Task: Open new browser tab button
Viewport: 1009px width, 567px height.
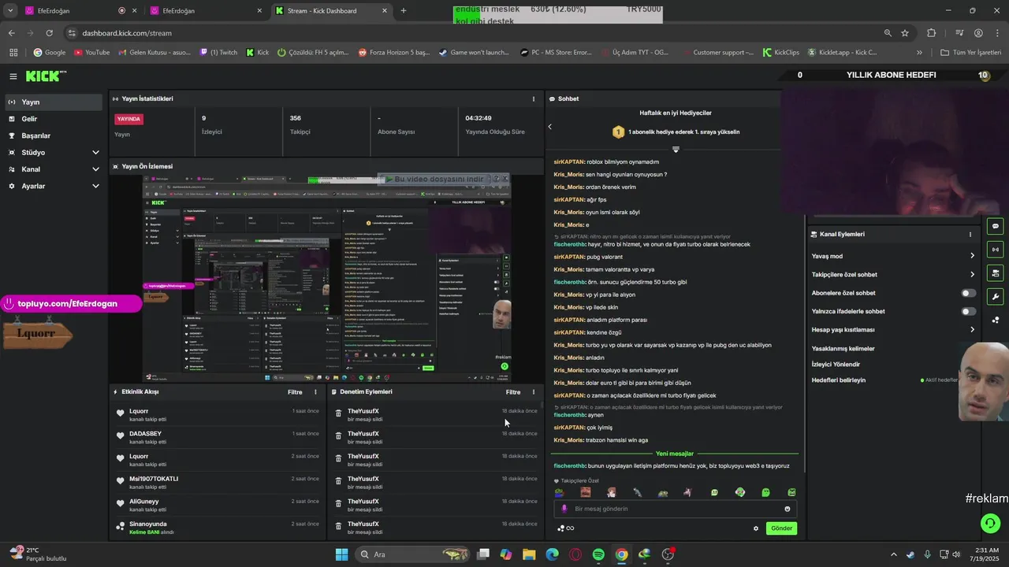Action: 404,11
